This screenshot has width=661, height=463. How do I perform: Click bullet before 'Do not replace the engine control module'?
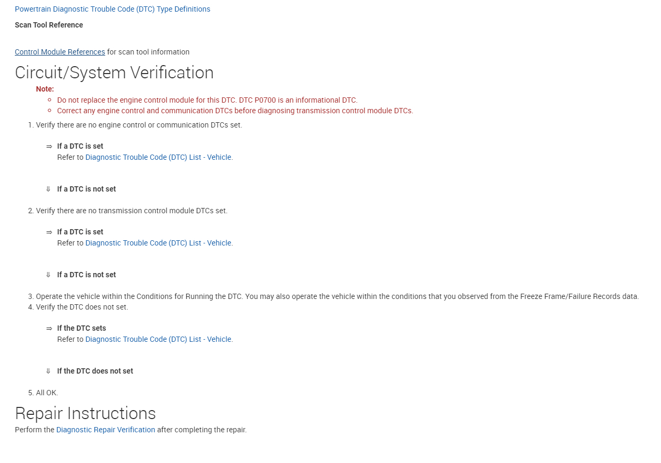tap(49, 100)
